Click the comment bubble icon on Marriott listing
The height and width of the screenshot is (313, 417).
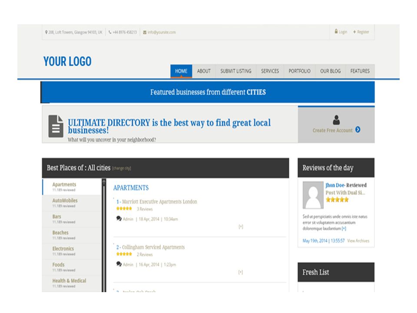coord(119,219)
